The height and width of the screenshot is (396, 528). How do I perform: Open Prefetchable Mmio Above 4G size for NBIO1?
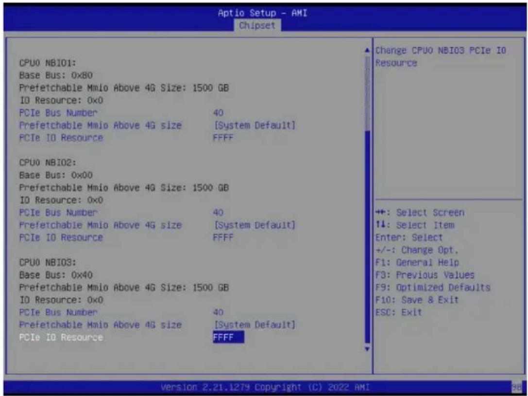(x=157, y=125)
